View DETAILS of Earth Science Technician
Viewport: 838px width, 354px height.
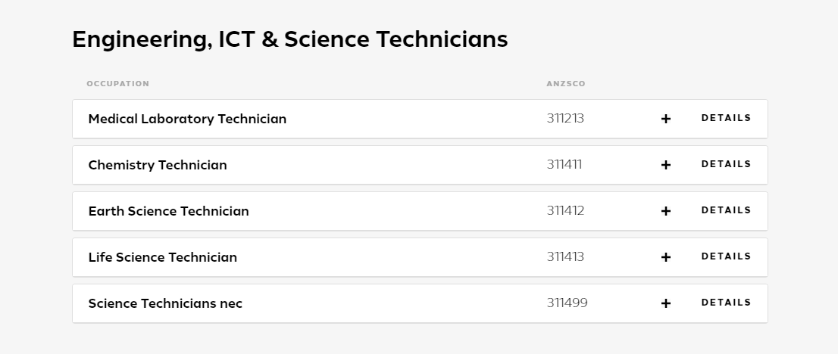click(726, 210)
